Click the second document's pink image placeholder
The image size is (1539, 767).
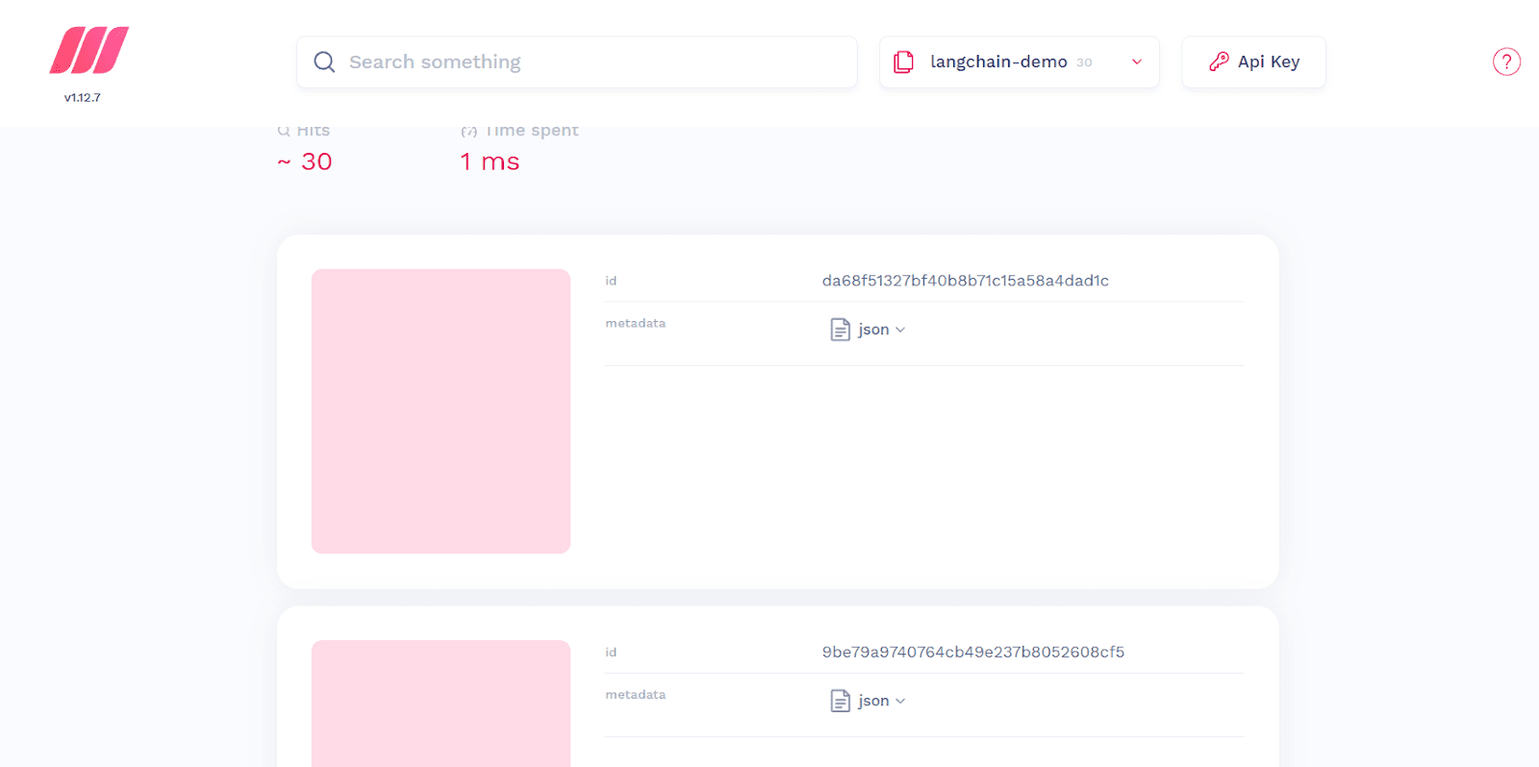[x=441, y=703]
